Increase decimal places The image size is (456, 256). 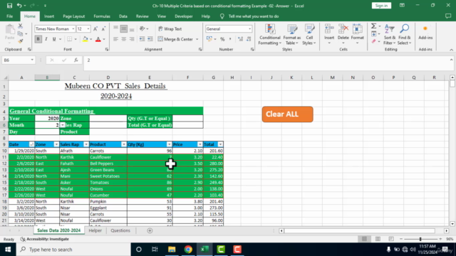tap(240, 39)
